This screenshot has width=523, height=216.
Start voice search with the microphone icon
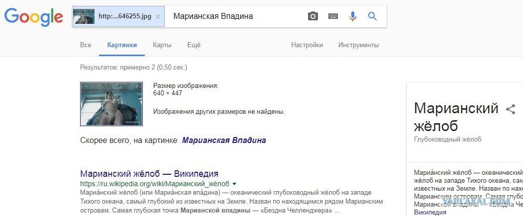tap(352, 16)
